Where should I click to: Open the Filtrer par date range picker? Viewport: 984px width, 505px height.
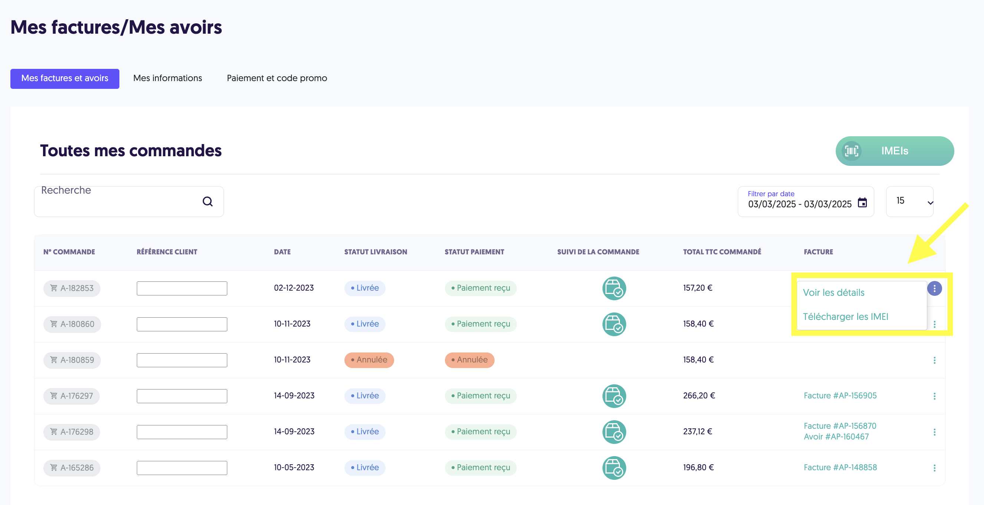pyautogui.click(x=806, y=201)
